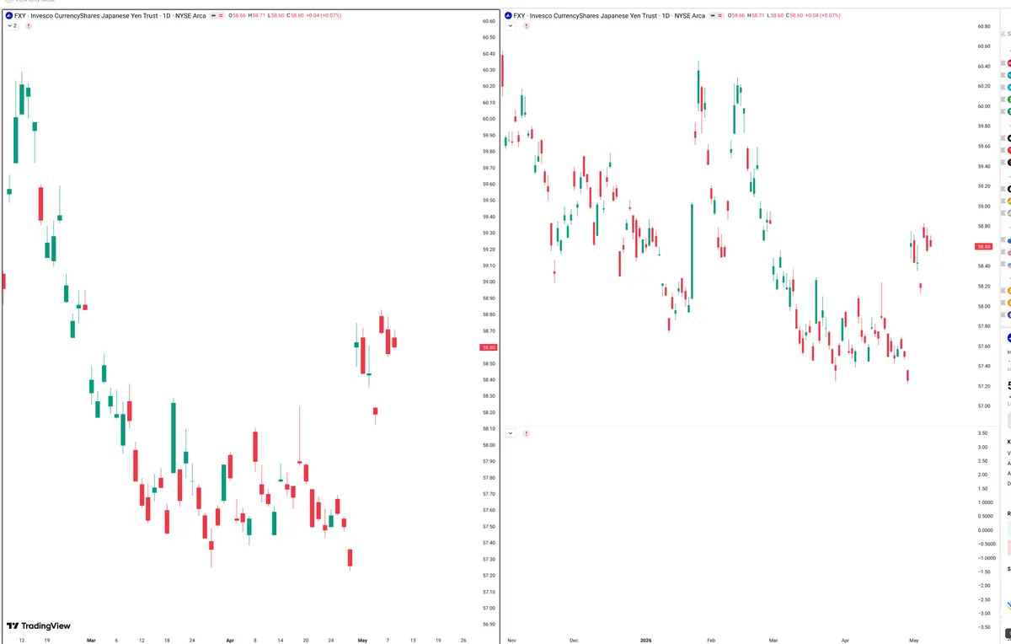Viewport: 1011px width, 644px height.
Task: Collapse the indicator legend showing 2 in left chart
Action: pos(12,26)
